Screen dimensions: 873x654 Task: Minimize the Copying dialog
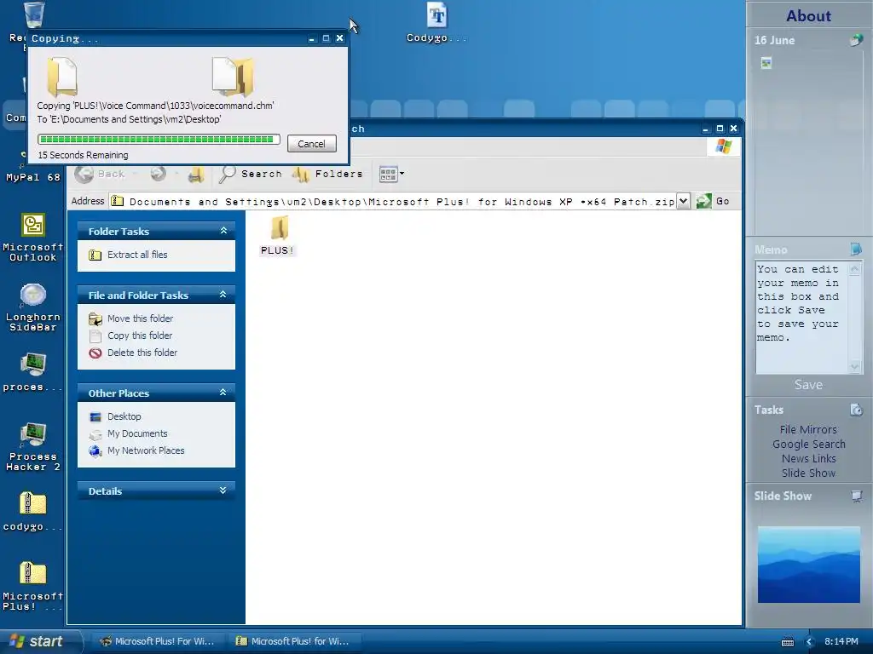click(312, 38)
